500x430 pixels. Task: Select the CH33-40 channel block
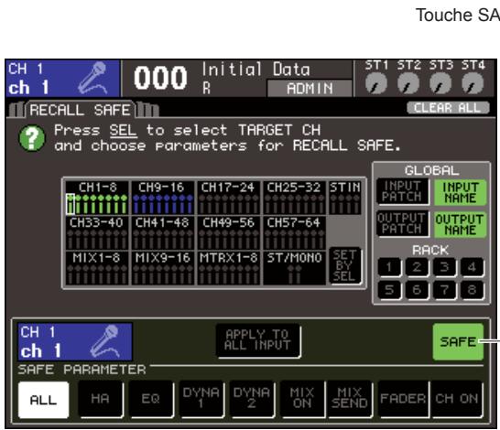pos(97,232)
